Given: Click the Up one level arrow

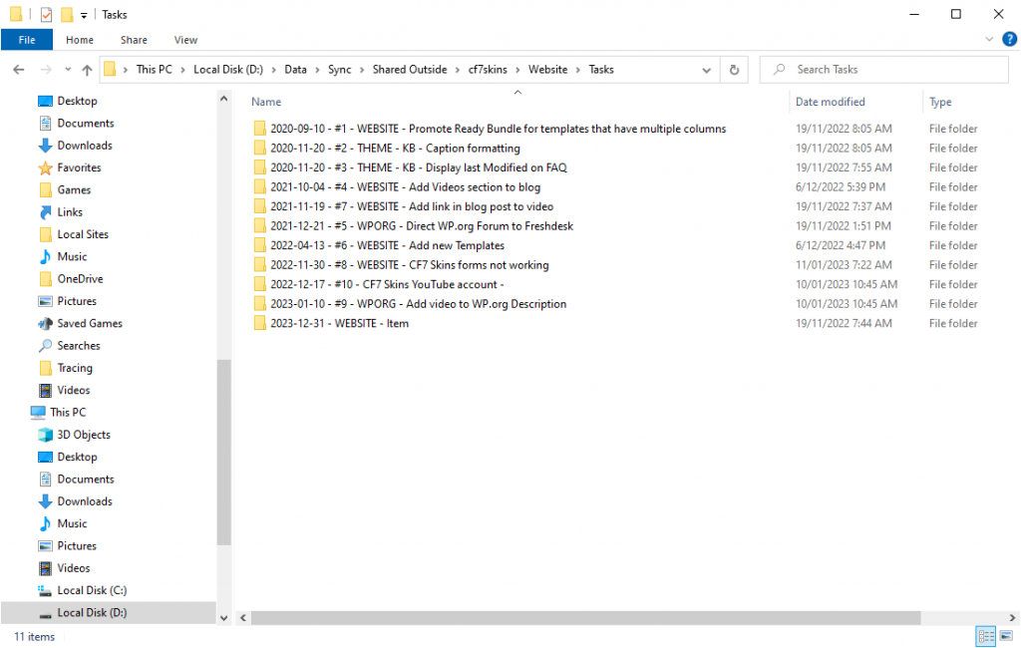Looking at the screenshot, I should pyautogui.click(x=87, y=70).
